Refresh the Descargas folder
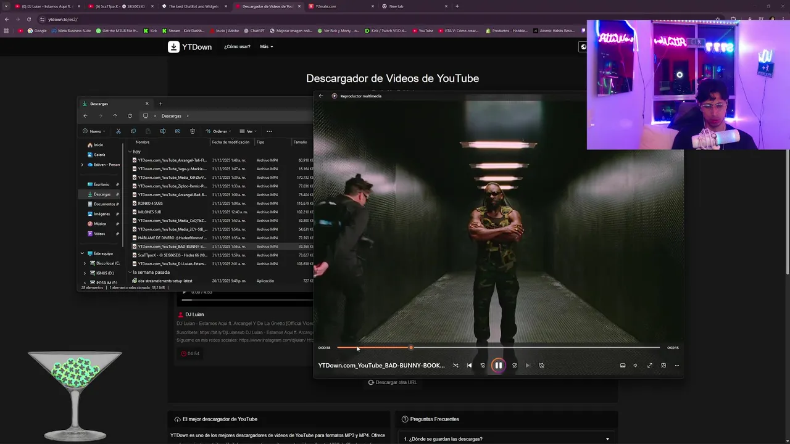The width and height of the screenshot is (790, 444). point(130,116)
